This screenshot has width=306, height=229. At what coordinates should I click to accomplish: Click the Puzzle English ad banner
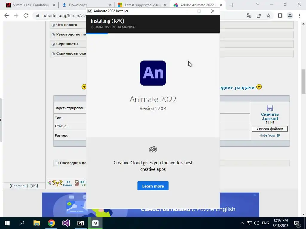151,205
